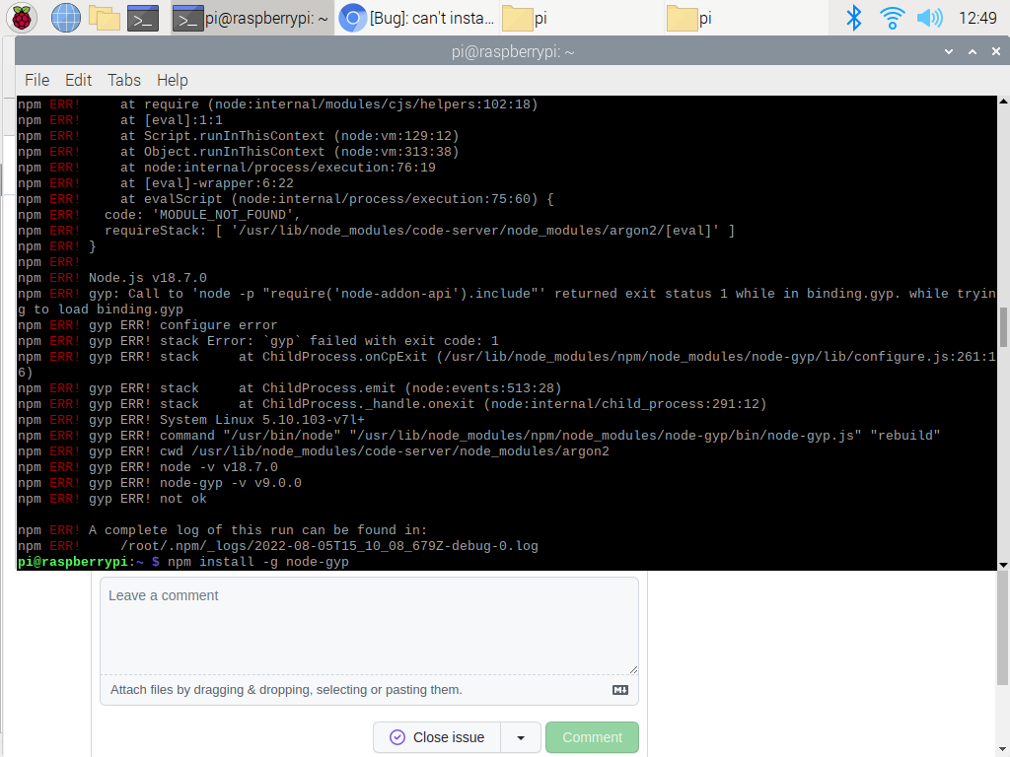Open the terminal File menu
The width and height of the screenshot is (1010, 757).
[x=36, y=80]
